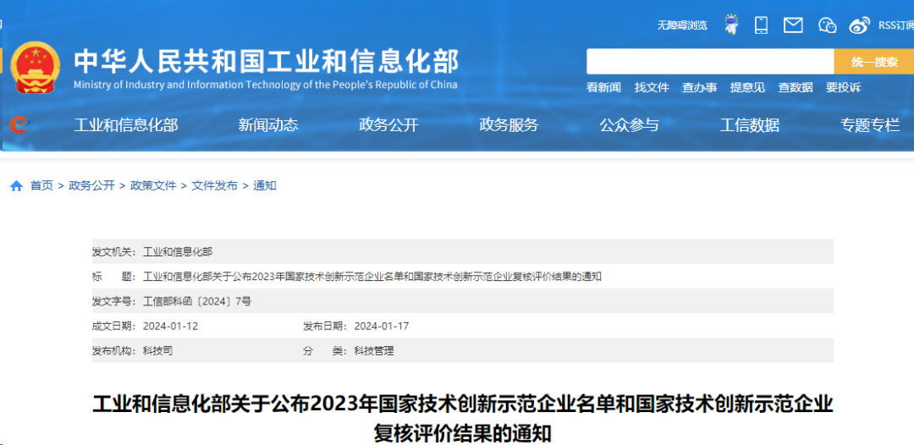Image resolution: width=914 pixels, height=445 pixels.
Task: Select 科技管理 category value
Action: pos(374,351)
